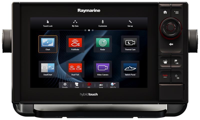Open the Chart application
200x120 pixels.
tap(48, 44)
